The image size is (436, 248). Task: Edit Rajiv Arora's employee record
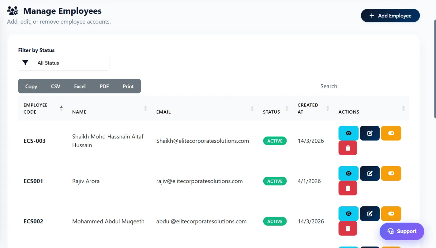point(370,173)
